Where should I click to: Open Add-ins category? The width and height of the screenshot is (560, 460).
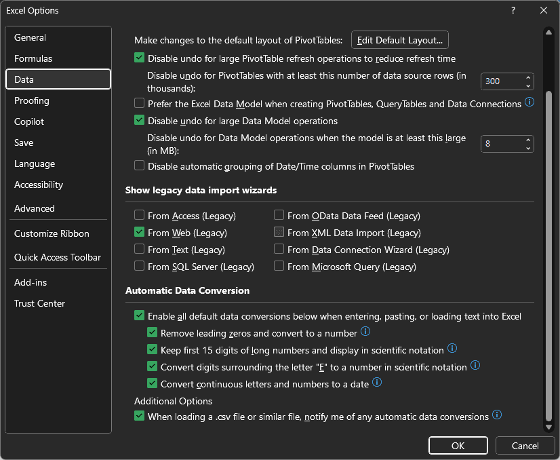[x=58, y=282]
